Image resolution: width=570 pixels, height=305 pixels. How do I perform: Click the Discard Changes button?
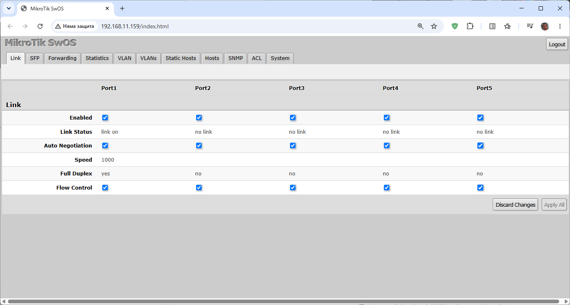click(x=515, y=205)
